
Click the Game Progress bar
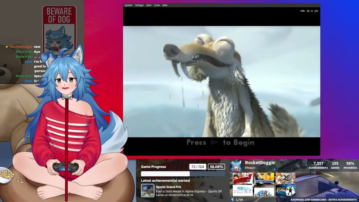click(183, 174)
